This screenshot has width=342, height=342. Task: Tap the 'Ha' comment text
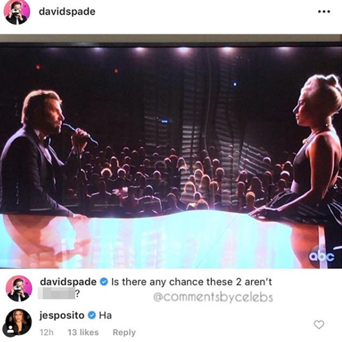(105, 315)
